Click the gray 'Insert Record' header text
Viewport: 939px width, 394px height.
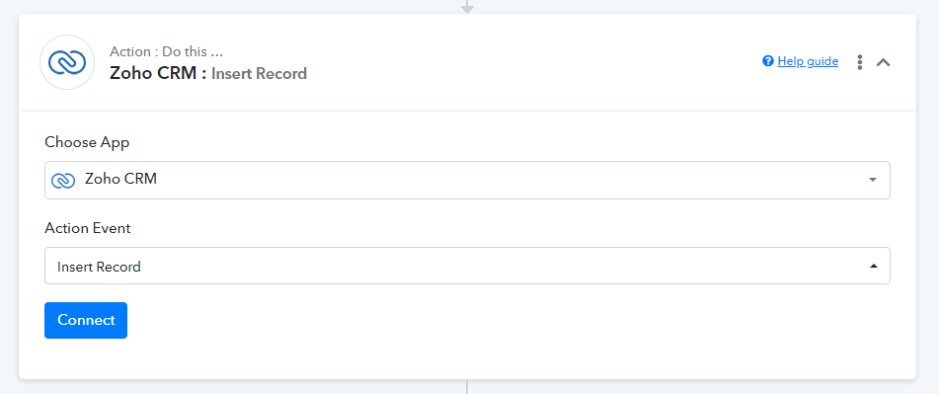259,74
